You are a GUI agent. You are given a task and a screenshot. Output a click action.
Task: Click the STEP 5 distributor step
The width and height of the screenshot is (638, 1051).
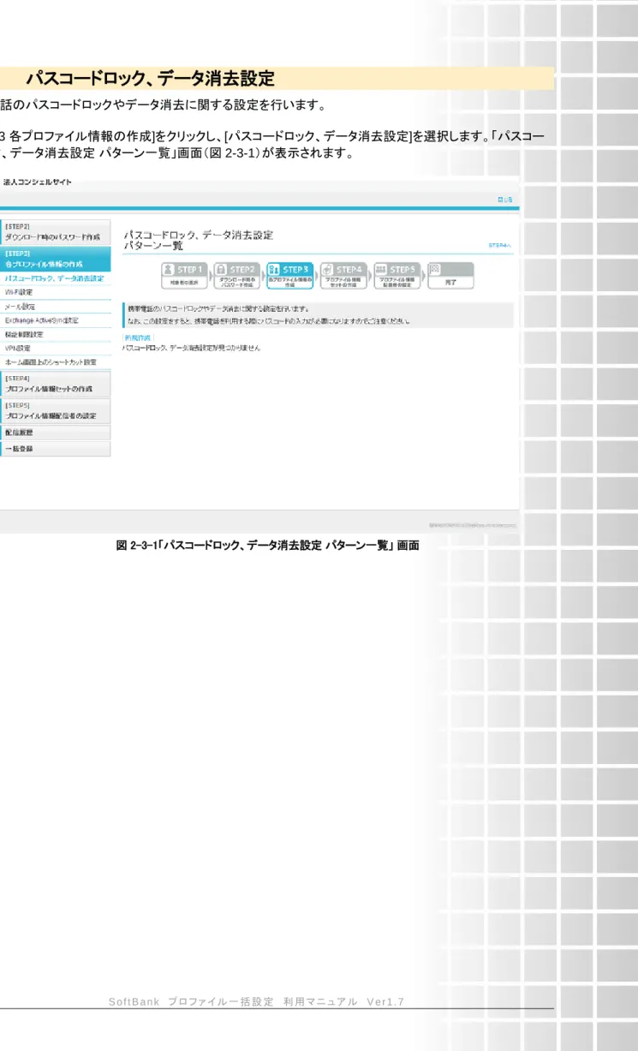point(397,275)
